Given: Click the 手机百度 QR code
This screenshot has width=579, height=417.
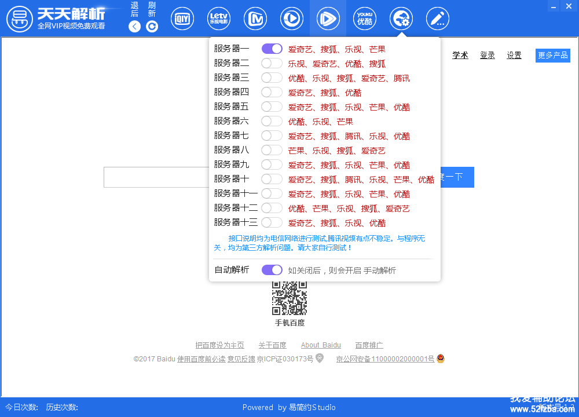Looking at the screenshot, I should 289,298.
